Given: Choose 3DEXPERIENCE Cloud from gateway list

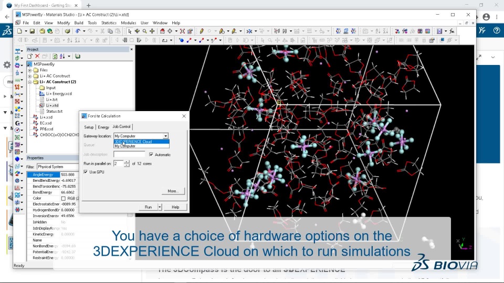Looking at the screenshot, I should point(141,141).
